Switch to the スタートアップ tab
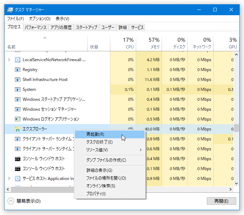The width and height of the screenshot is (244, 215). pyautogui.click(x=87, y=28)
